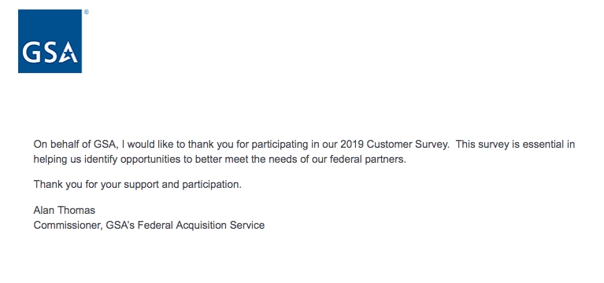
Task: Click the letter S in the logo
Action: click(x=50, y=53)
